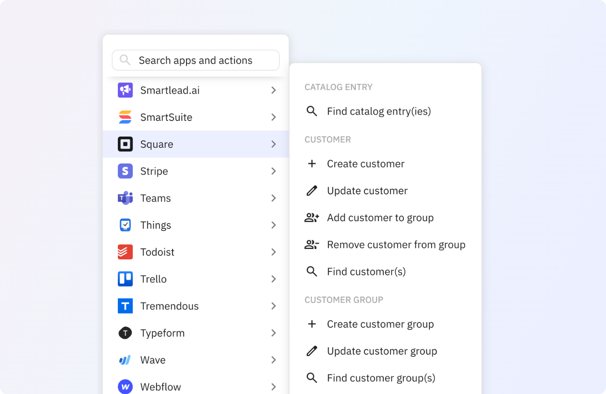This screenshot has height=394, width=606.
Task: Open the SmartSuite app entry
Action: [196, 117]
